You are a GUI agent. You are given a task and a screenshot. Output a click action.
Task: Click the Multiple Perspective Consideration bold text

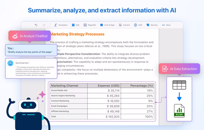pyautogui.click(x=79, y=54)
